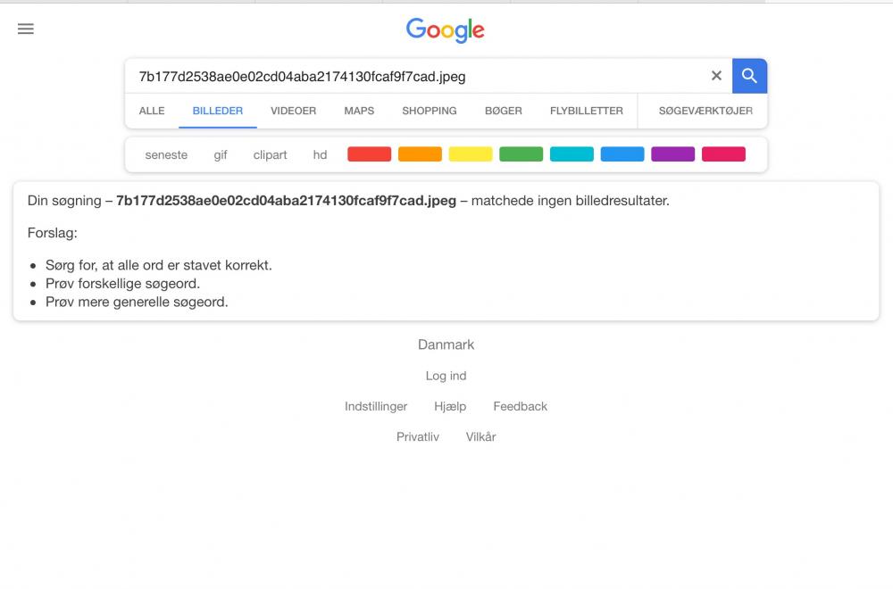Filter by red color swatch

[369, 154]
